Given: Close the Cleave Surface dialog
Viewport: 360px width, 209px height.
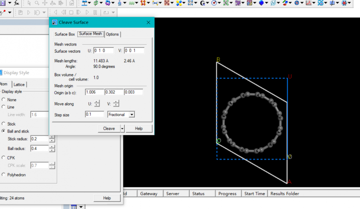Looking at the screenshot, I should click(148, 22).
